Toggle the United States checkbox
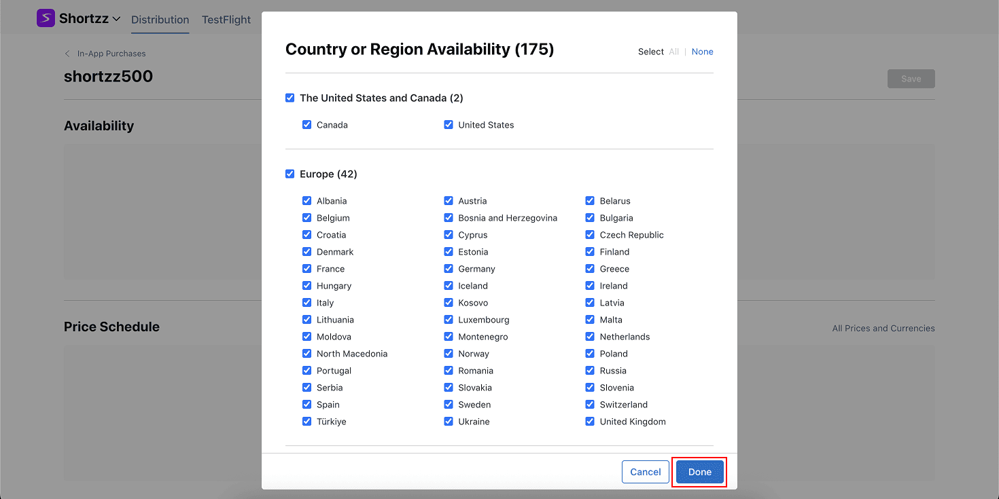 point(449,125)
